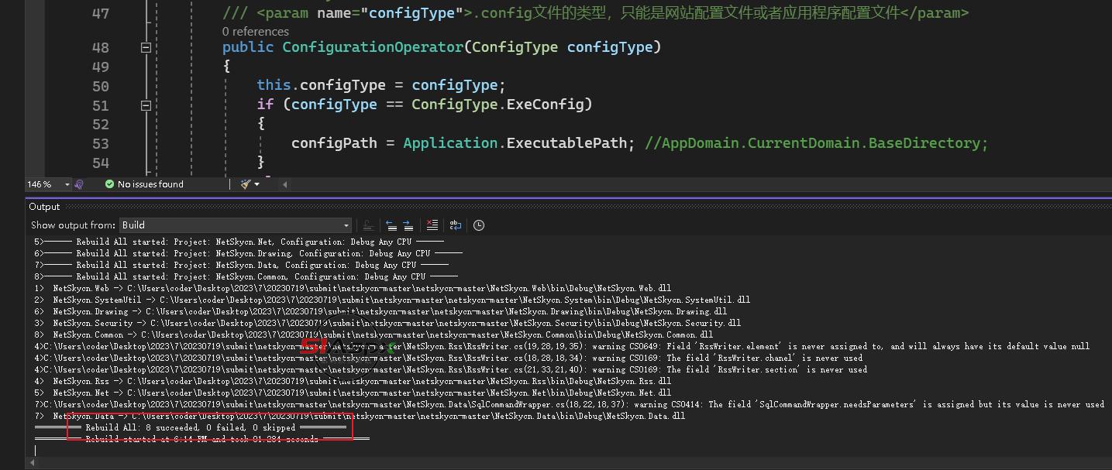Go to previous message in Output
Screen dimensions: 1112x470
click(x=391, y=225)
